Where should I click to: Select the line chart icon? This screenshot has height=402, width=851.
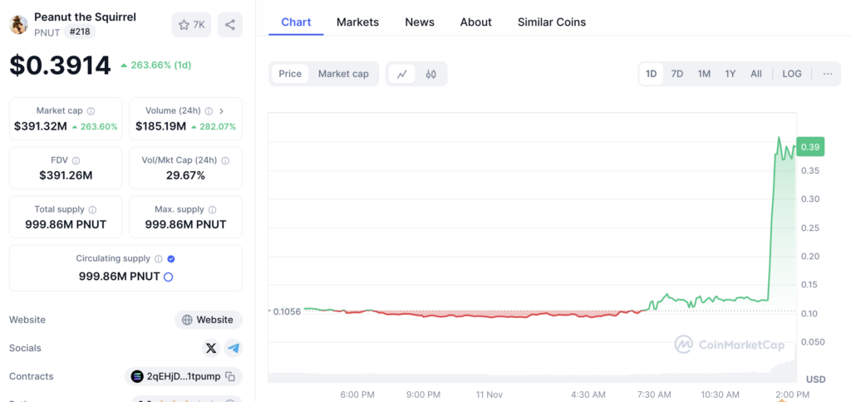coord(401,74)
